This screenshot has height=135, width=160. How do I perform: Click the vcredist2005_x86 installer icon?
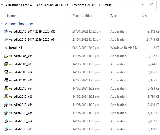(x=6, y=64)
